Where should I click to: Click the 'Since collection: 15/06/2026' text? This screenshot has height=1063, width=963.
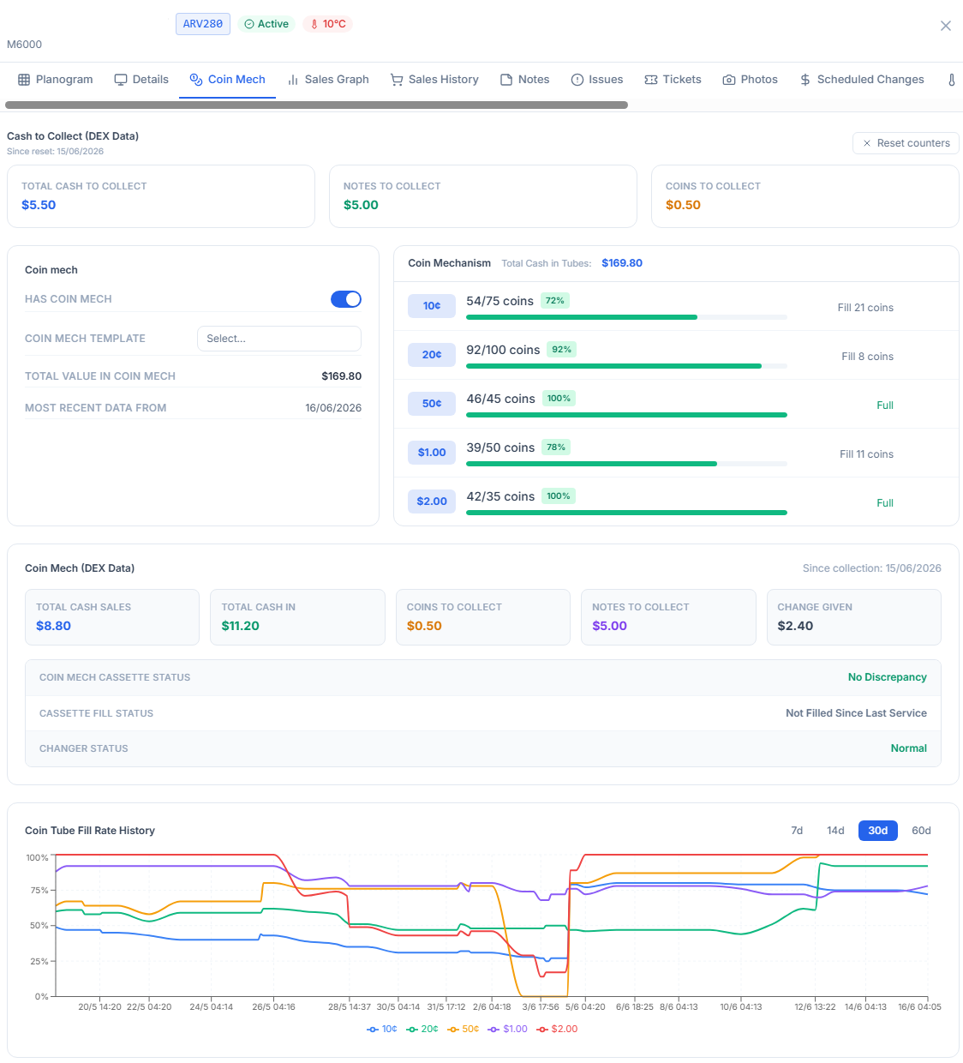coord(871,568)
